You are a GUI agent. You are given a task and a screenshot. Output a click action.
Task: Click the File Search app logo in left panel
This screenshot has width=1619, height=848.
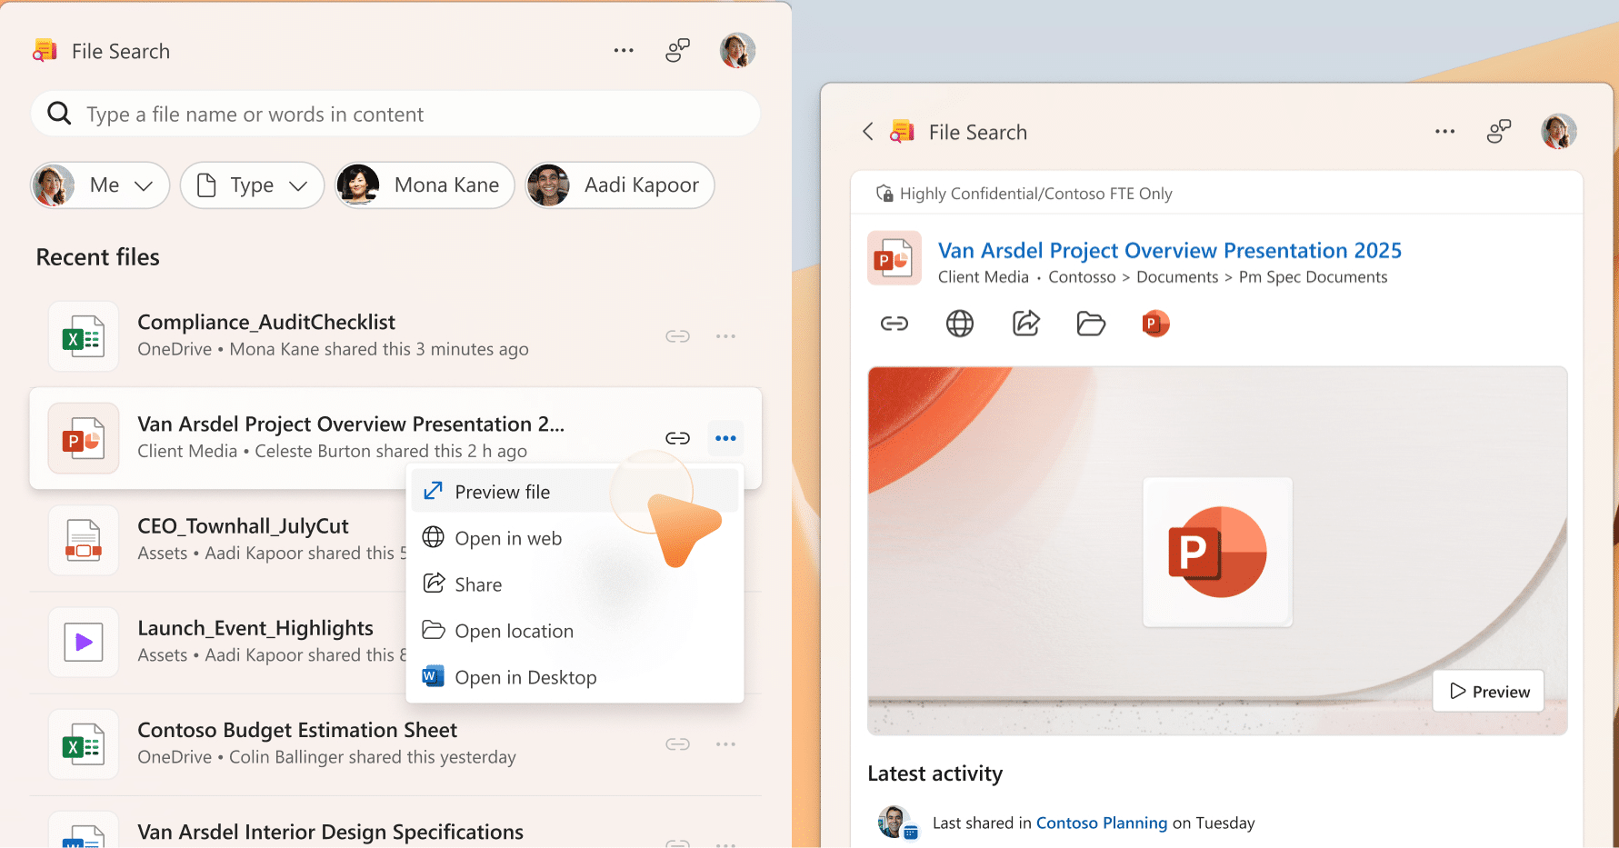[x=45, y=51]
